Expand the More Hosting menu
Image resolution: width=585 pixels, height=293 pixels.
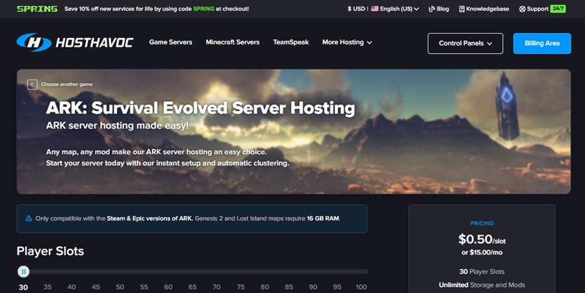347,42
